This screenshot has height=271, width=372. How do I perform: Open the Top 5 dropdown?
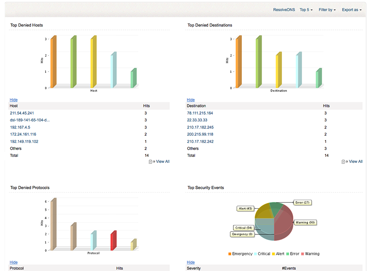pyautogui.click(x=306, y=10)
